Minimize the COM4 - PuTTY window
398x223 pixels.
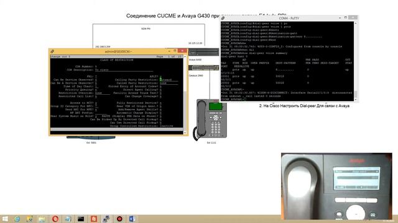point(340,18)
